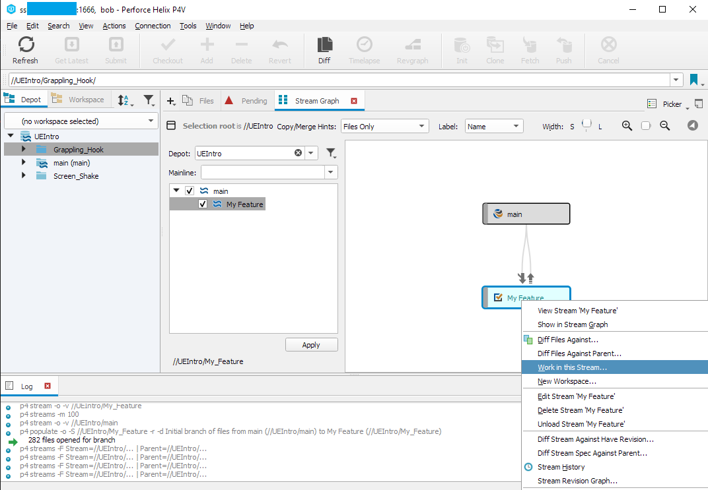Open the Actions menu
This screenshot has height=490, width=708.
pyautogui.click(x=114, y=26)
